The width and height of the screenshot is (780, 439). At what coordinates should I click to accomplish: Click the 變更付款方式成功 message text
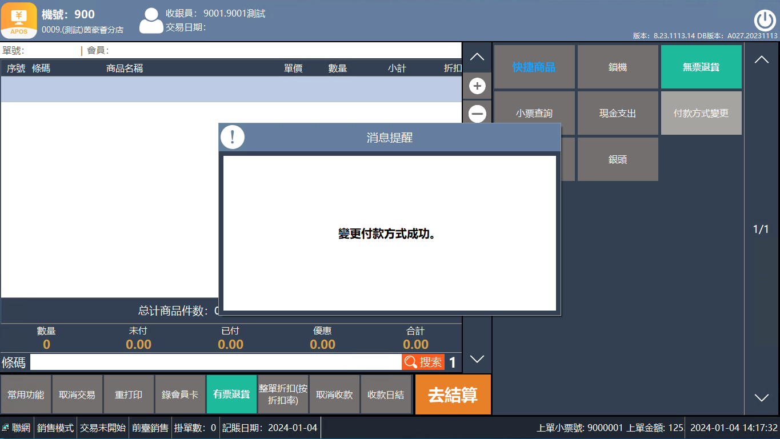pyautogui.click(x=387, y=234)
